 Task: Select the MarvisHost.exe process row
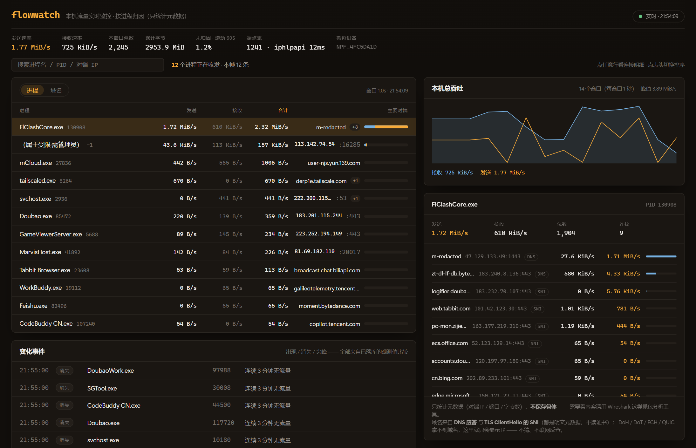point(214,252)
